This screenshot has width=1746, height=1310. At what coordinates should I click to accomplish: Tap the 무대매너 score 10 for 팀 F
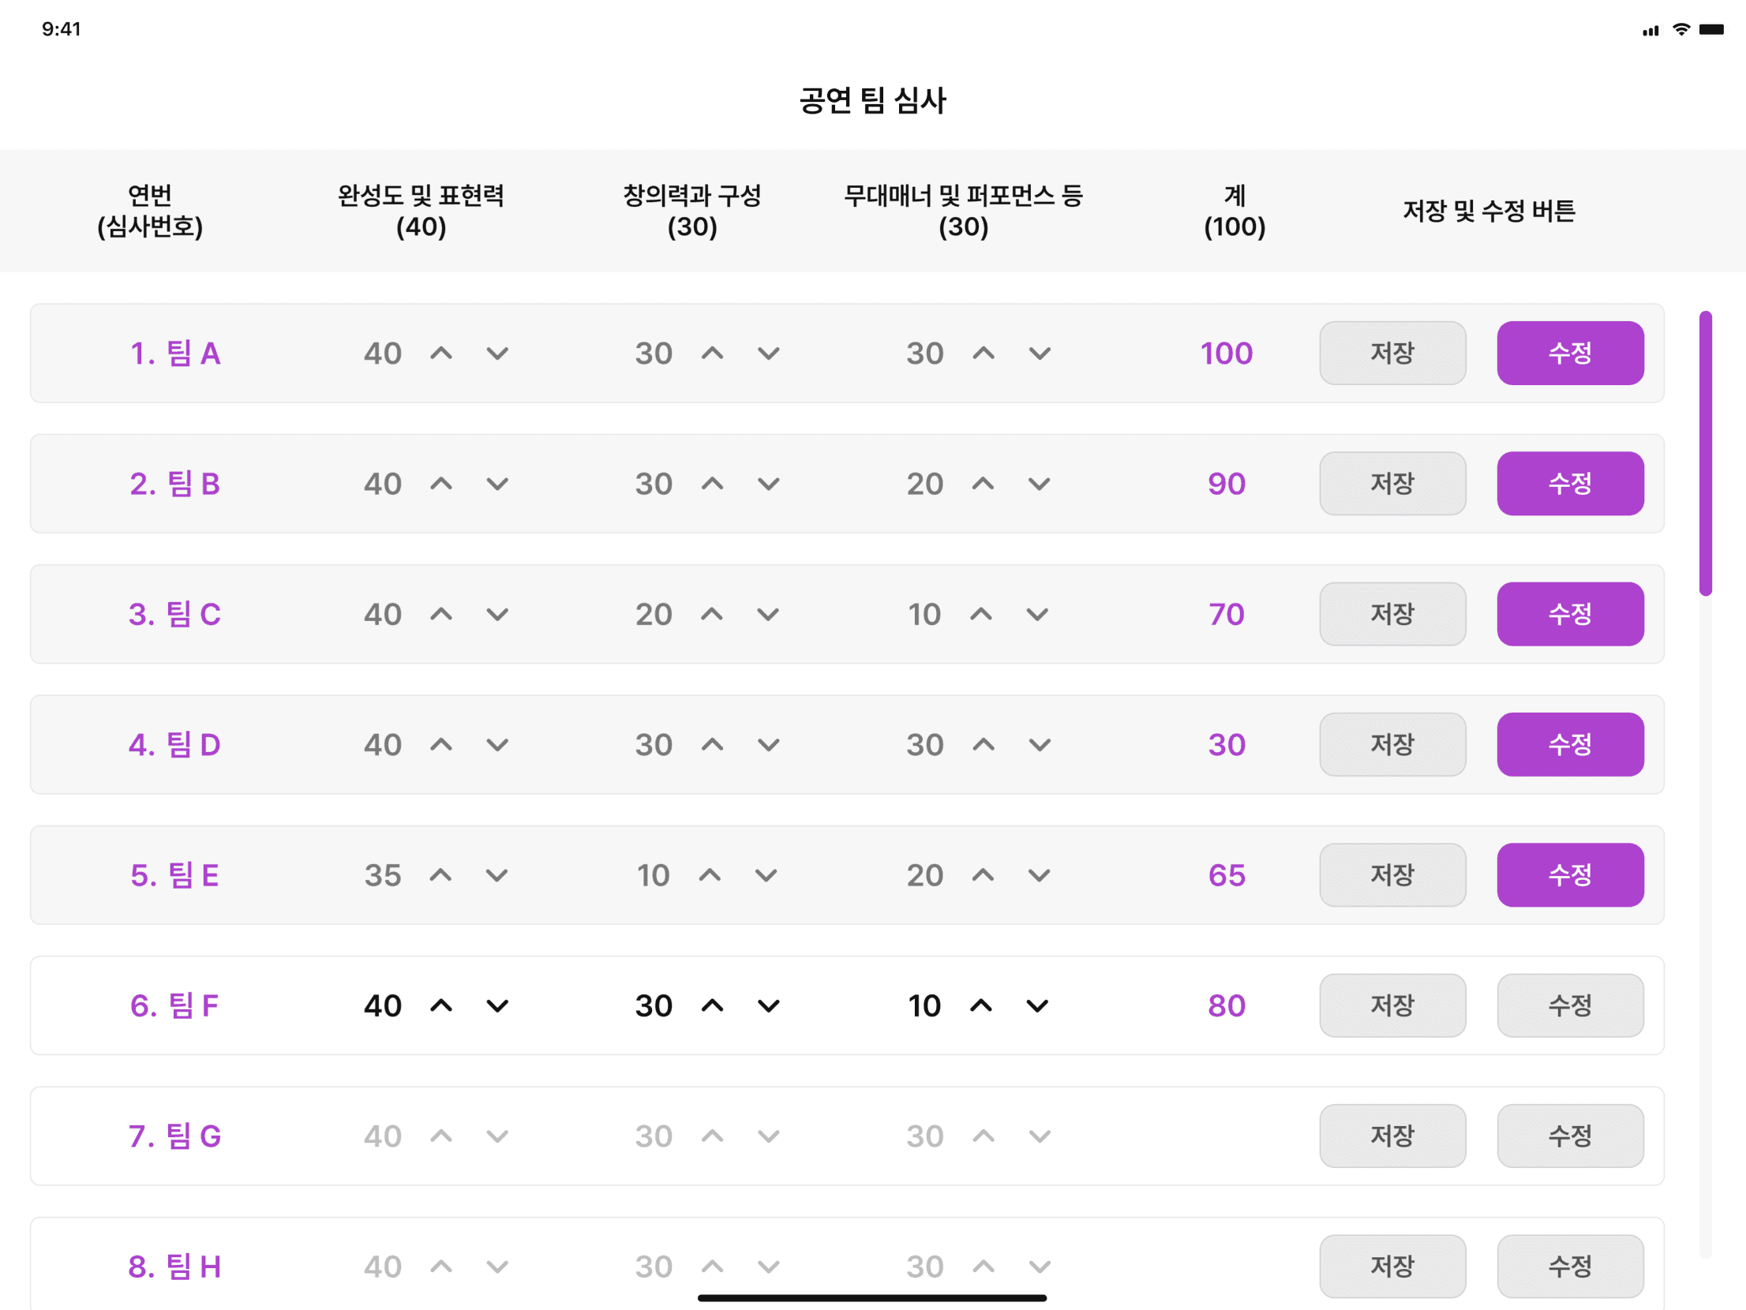pyautogui.click(x=924, y=1005)
